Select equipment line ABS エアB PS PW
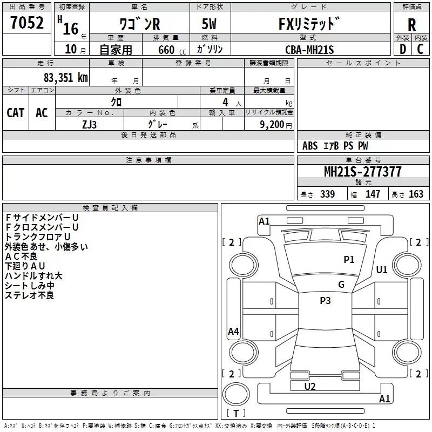Image resolution: width=432 pixels, height=432 pixels. [x=335, y=146]
